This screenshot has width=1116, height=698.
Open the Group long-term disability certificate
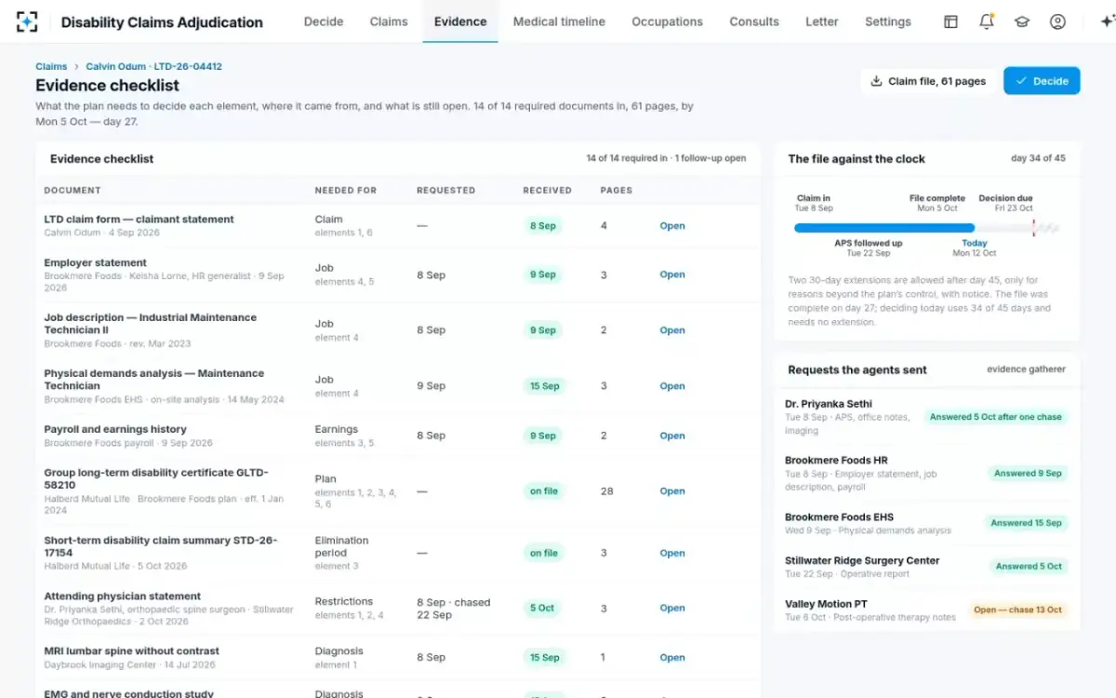click(672, 491)
